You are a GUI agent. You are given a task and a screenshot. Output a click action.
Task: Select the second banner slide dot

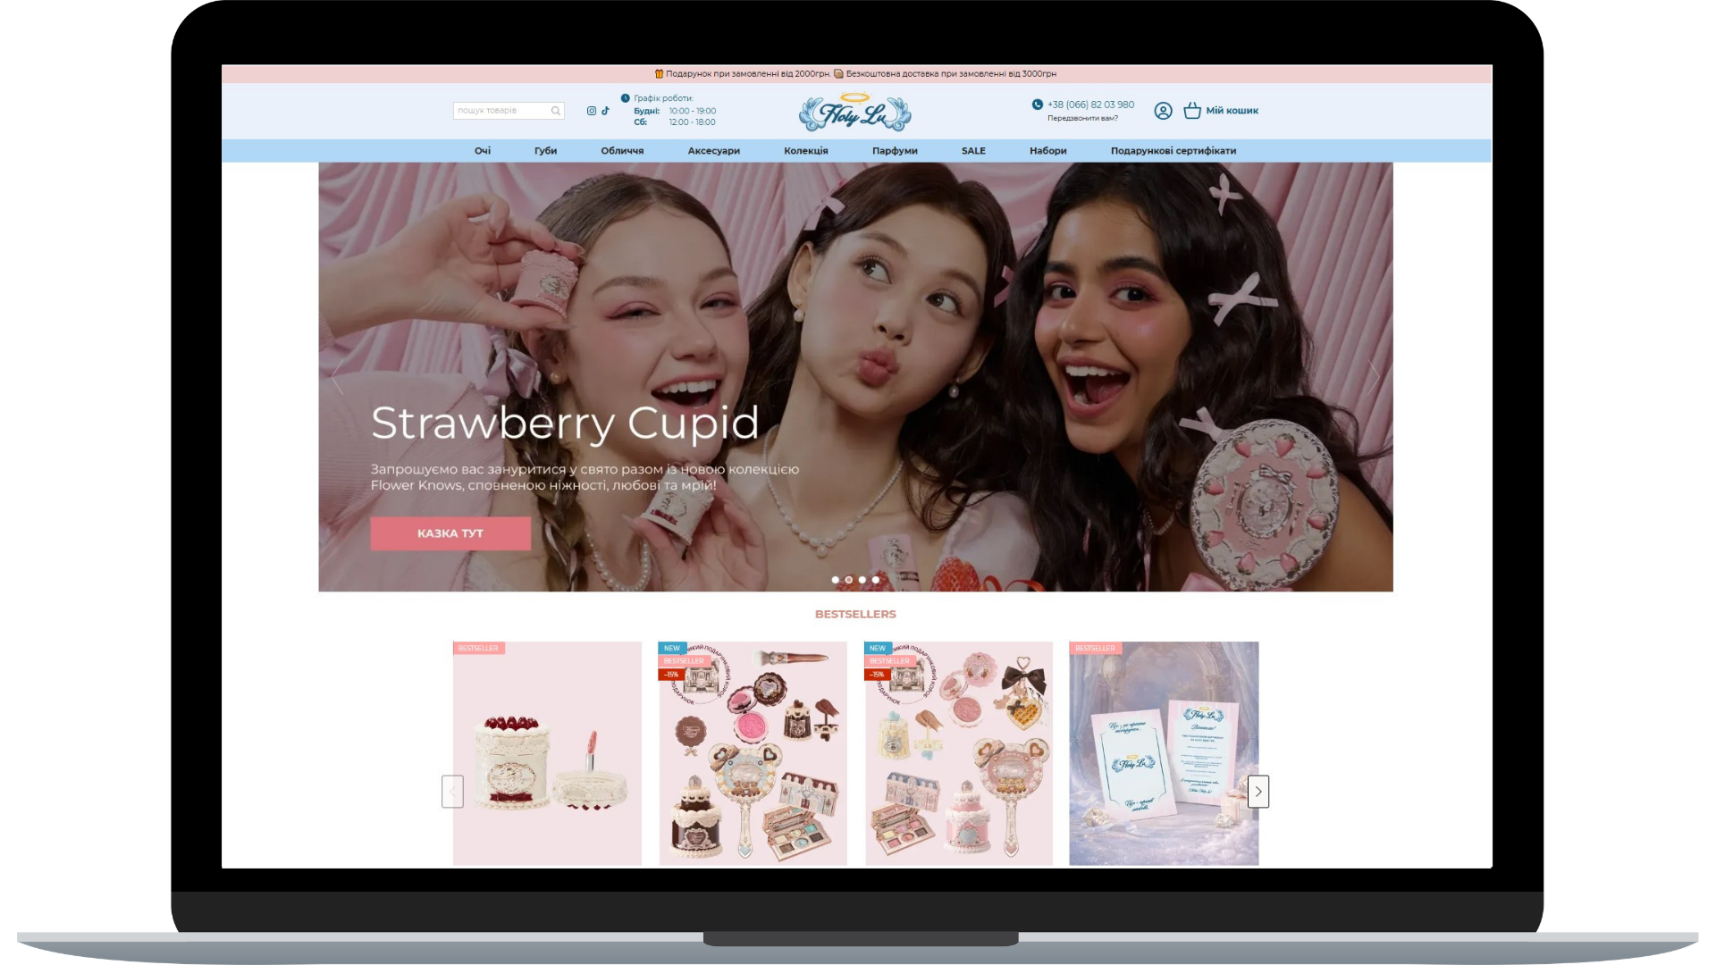coord(849,580)
